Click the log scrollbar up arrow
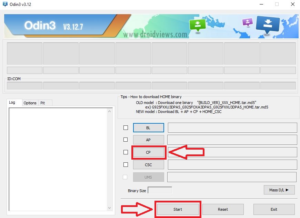The image size is (300, 218). coord(109,111)
